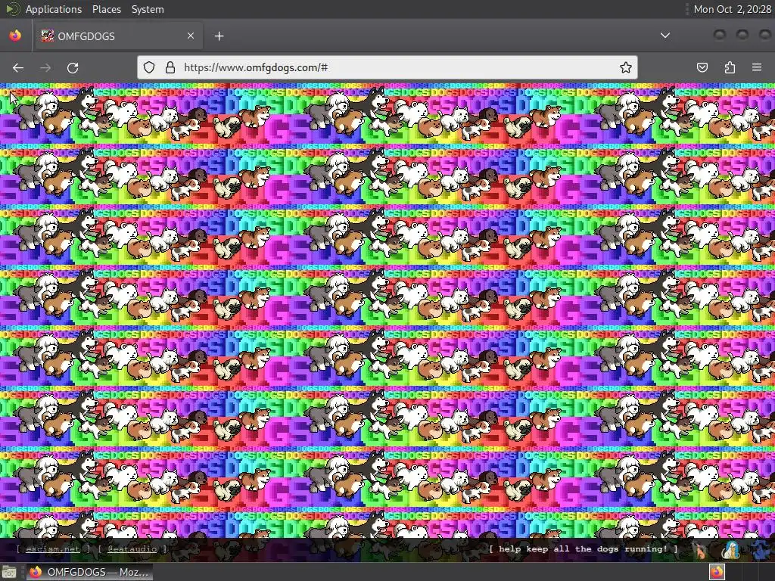Open the Save to Pocket icon
This screenshot has width=775, height=581.
(702, 67)
